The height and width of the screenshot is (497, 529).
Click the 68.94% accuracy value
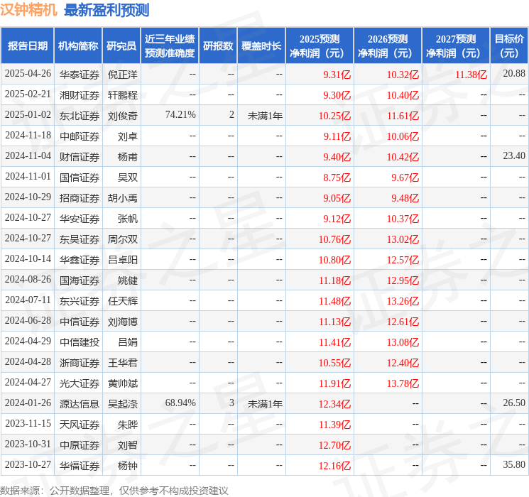[x=180, y=403]
